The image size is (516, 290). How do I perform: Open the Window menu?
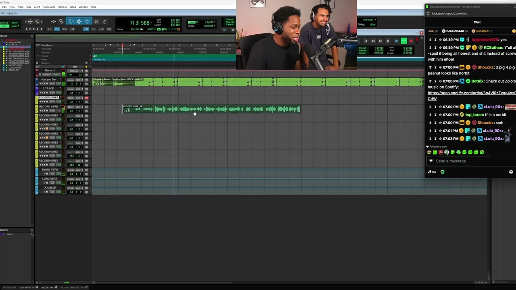tap(83, 7)
